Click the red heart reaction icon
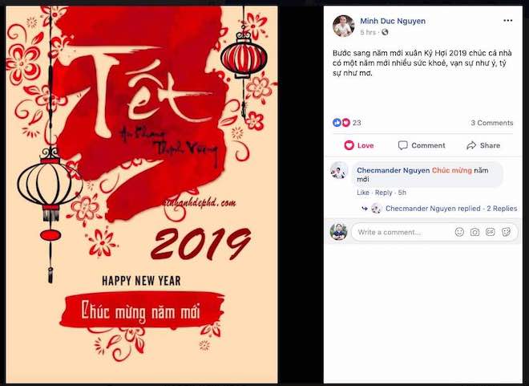This screenshot has width=529, height=386. [345, 123]
